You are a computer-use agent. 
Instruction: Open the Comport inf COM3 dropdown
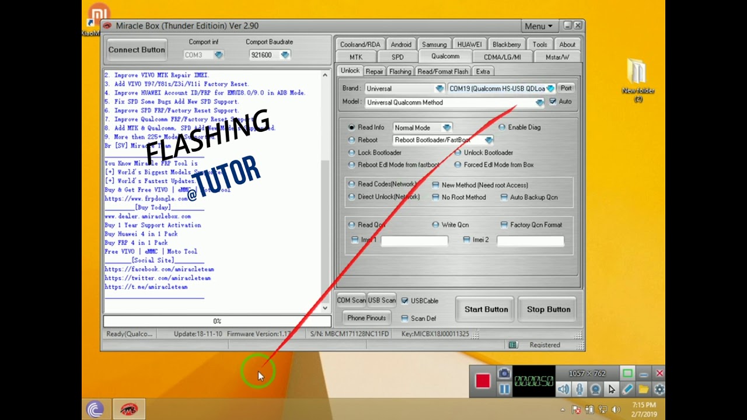pos(218,55)
